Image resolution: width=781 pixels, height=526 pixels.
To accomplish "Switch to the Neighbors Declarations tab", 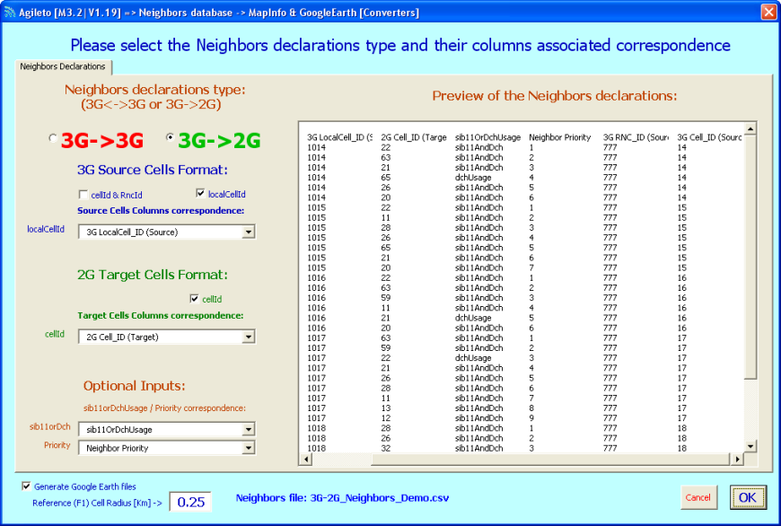I will coord(63,66).
